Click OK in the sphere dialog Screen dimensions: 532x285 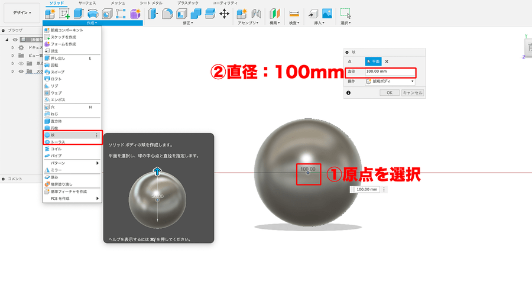coord(390,93)
